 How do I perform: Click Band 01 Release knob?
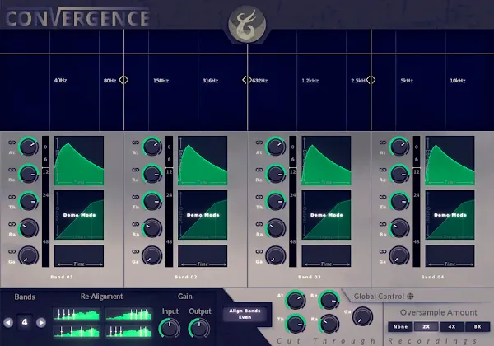click(29, 174)
